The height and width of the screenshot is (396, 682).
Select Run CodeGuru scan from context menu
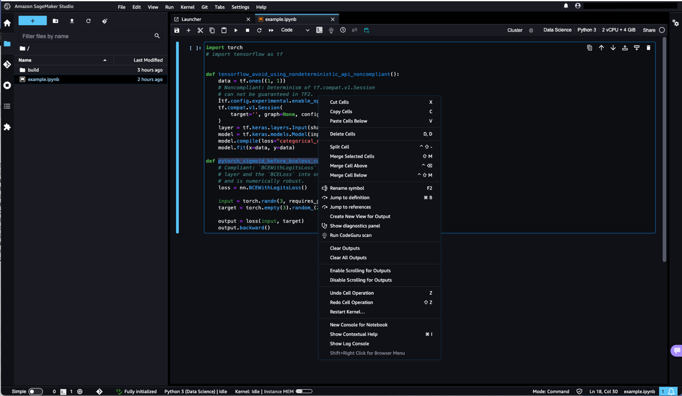[x=350, y=235]
